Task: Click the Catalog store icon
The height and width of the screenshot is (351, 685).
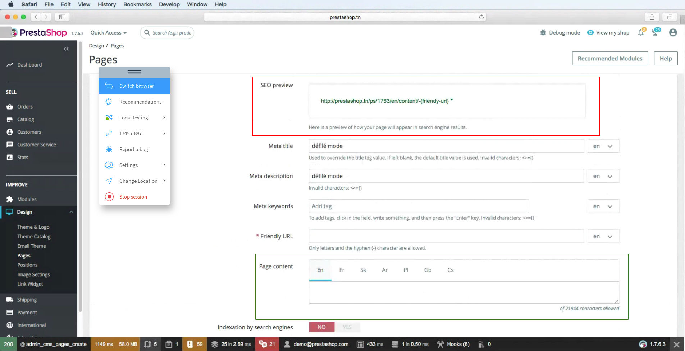Action: point(10,119)
